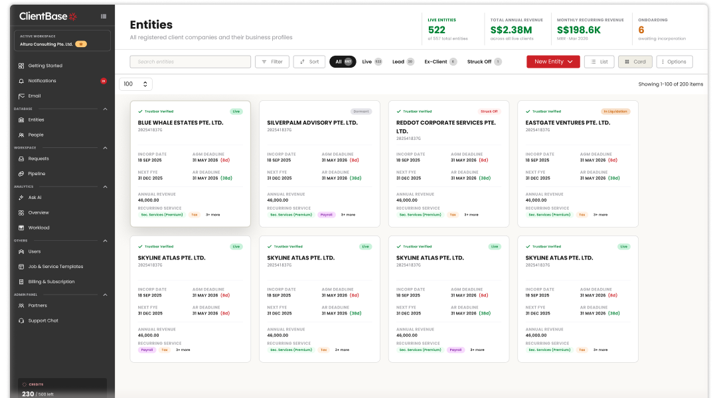Select the Live filter tab
Screen dimensions: 717x398
pyautogui.click(x=372, y=62)
